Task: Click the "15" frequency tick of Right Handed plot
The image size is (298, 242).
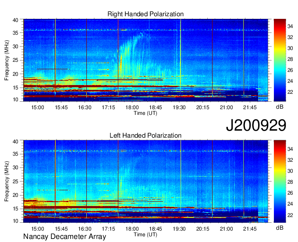Action: point(15,88)
